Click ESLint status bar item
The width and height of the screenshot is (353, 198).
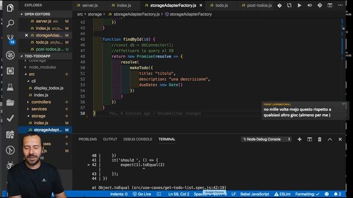(x=282, y=194)
